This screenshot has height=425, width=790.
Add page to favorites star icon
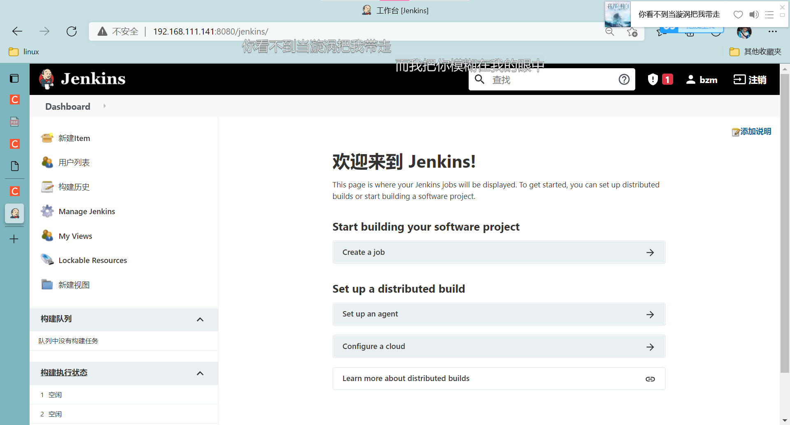click(632, 32)
